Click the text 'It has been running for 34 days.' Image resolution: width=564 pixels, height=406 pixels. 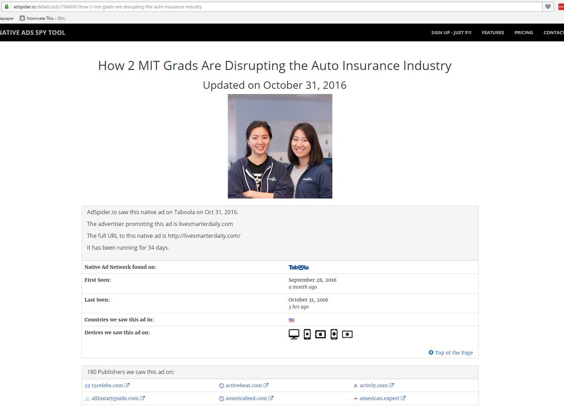click(128, 248)
